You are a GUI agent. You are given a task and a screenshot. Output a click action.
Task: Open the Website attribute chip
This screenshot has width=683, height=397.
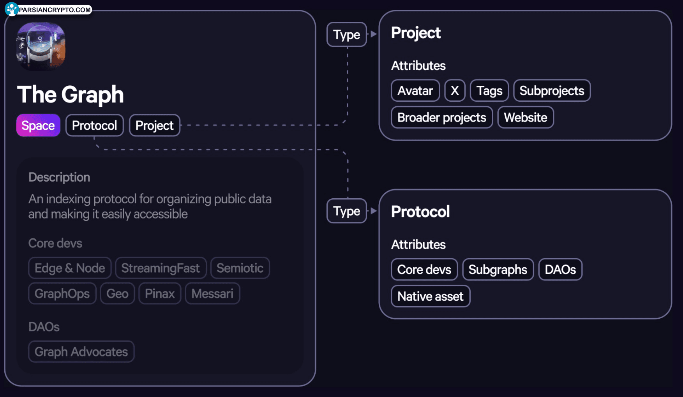[525, 117]
